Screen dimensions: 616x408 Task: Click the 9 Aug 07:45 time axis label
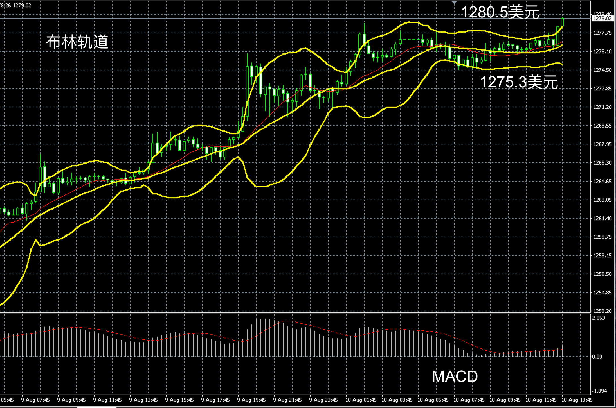35,400
